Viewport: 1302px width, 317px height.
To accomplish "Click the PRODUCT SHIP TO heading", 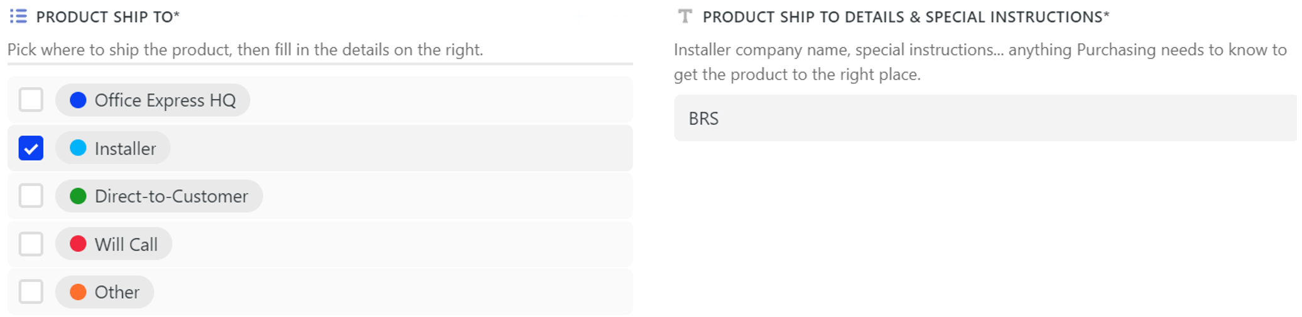I will (x=107, y=17).
